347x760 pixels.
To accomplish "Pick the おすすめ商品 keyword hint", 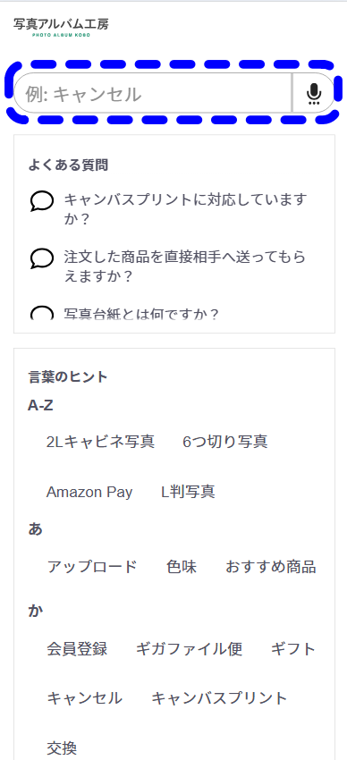I will [x=271, y=567].
